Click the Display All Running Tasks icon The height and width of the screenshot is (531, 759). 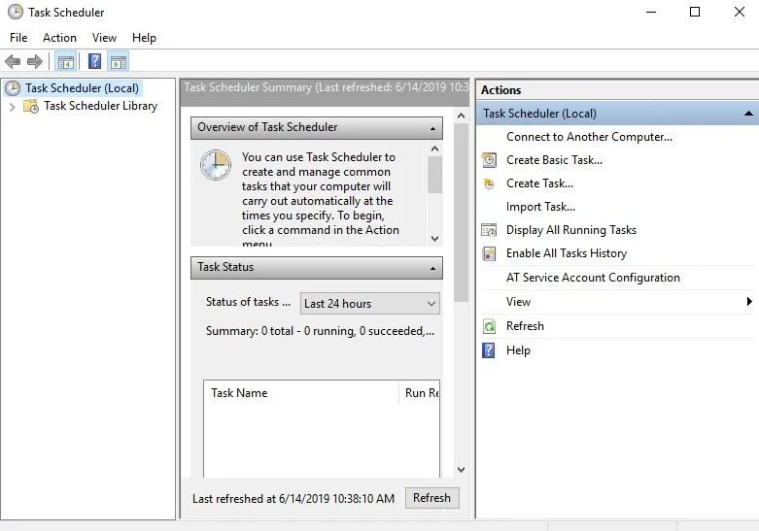[490, 230]
